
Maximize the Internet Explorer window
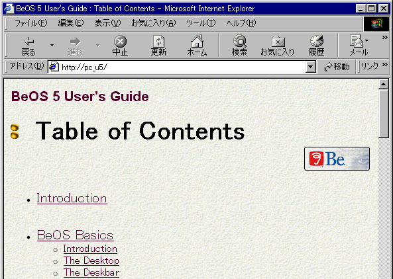point(371,9)
